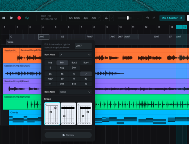The image size is (189, 144).
Task: Choose the third chord shape diagram
Action: pos(84,114)
